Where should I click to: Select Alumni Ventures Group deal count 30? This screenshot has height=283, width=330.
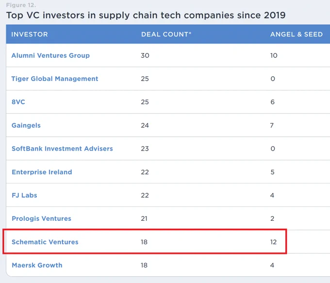point(145,55)
